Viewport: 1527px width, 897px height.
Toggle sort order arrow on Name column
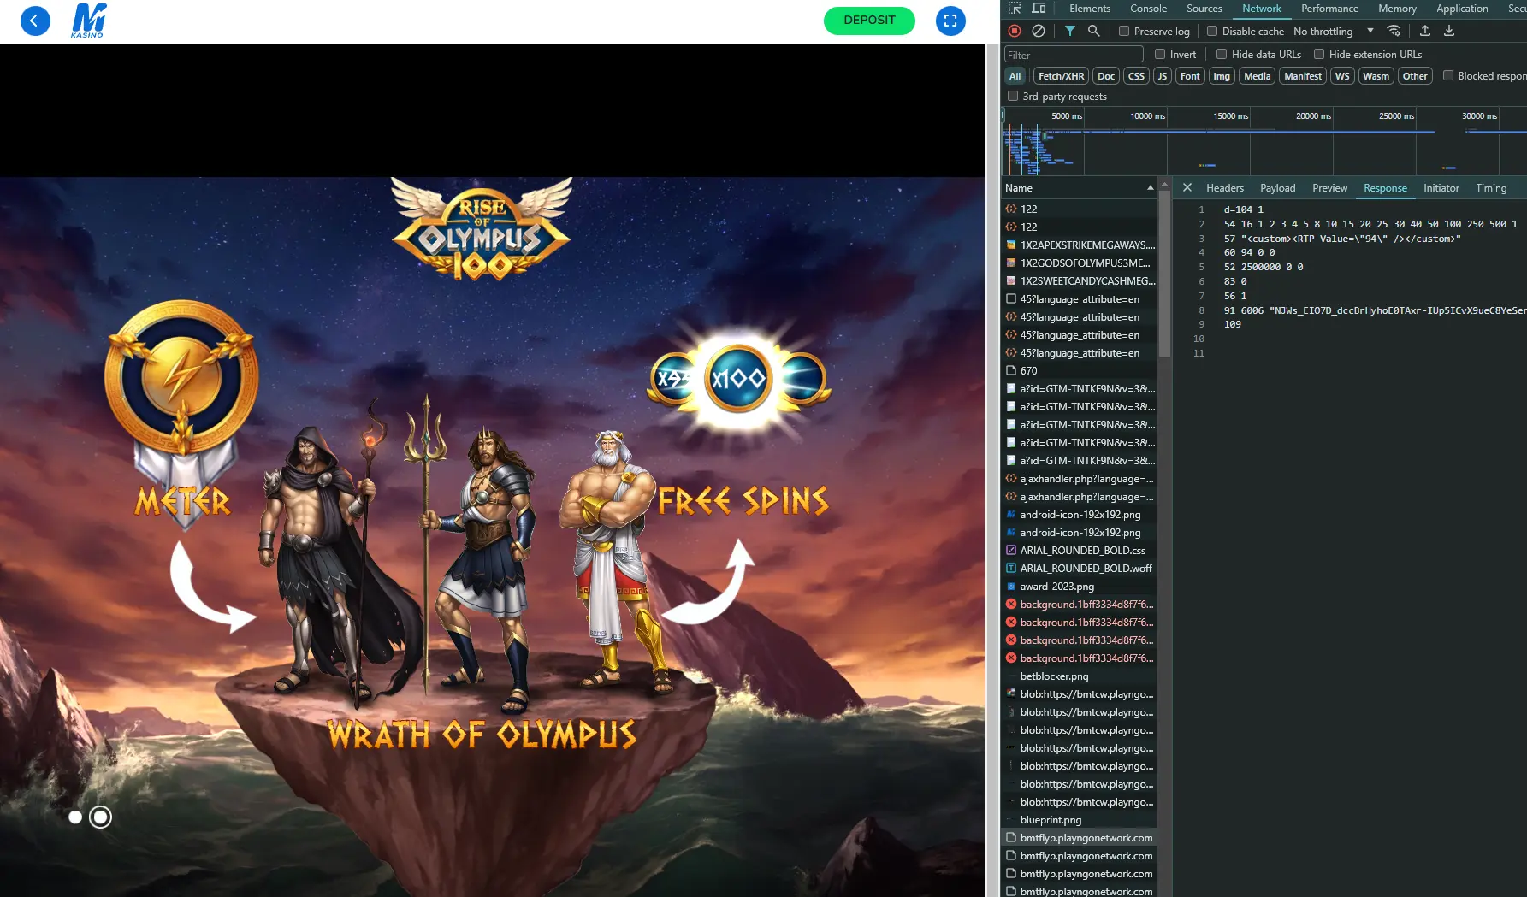click(1150, 187)
